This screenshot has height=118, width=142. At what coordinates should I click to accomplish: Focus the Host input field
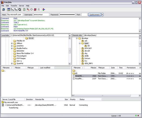coord(15,15)
